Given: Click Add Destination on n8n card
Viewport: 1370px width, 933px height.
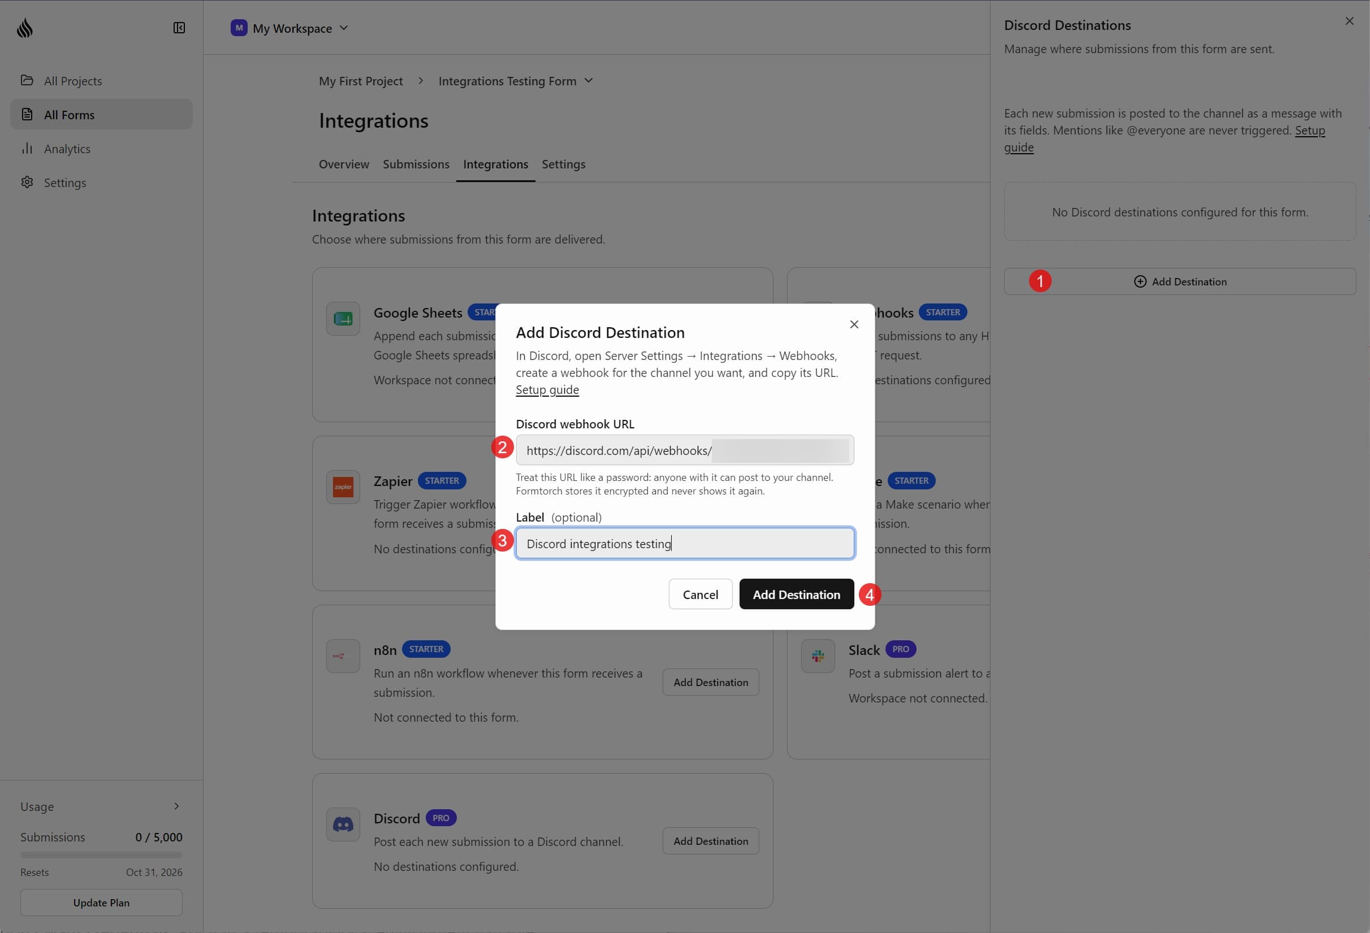Looking at the screenshot, I should (x=710, y=682).
